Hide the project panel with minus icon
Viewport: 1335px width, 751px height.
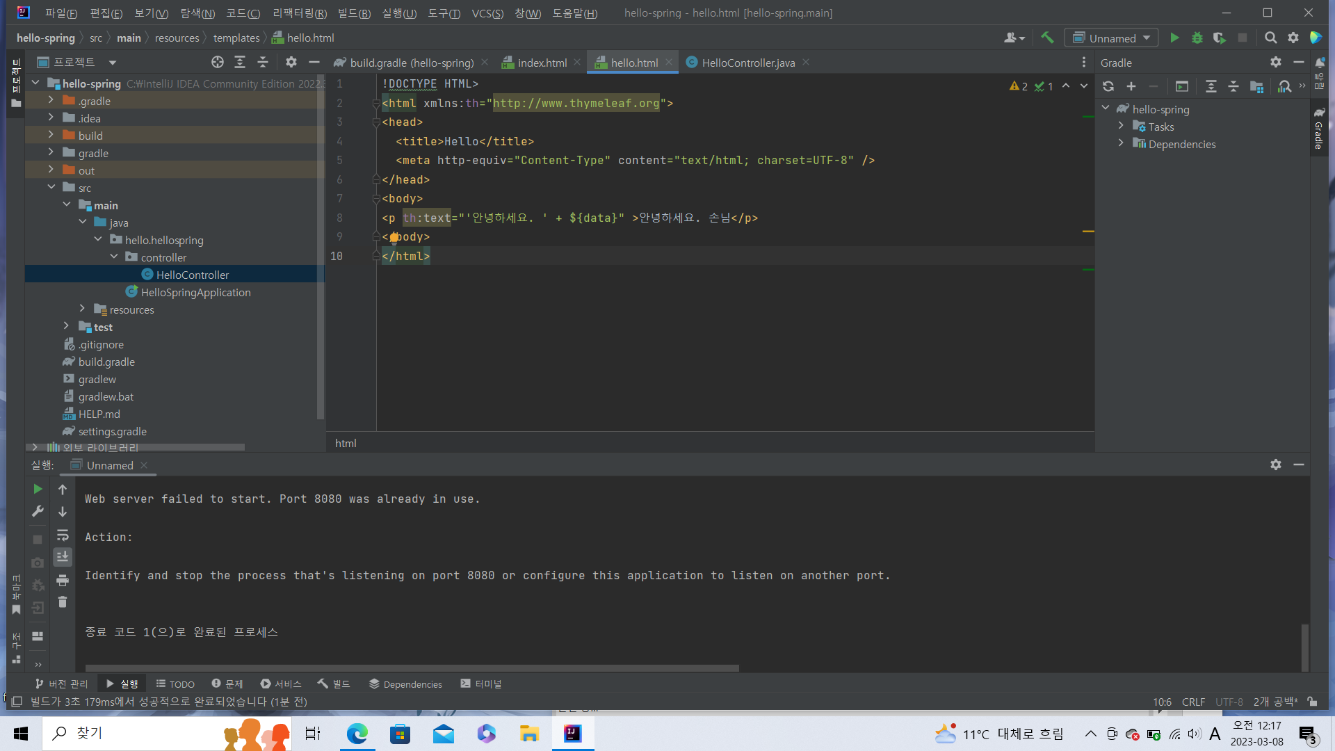click(x=314, y=63)
